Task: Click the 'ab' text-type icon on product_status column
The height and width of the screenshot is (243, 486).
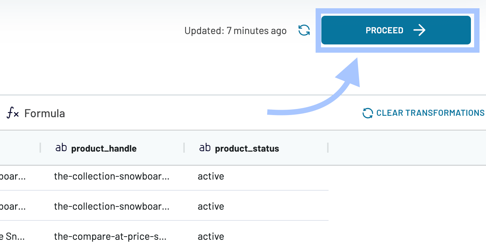Action: coord(205,147)
